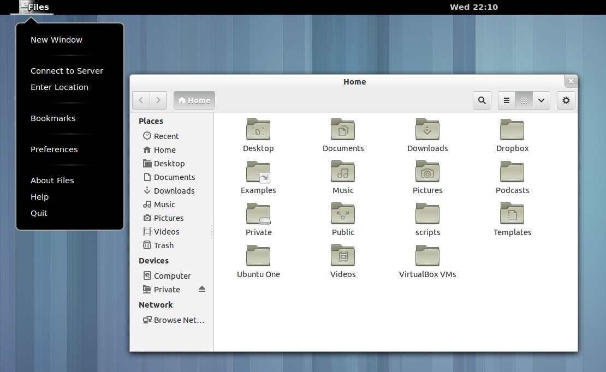Open the gear settings menu
Image resolution: width=606 pixels, height=372 pixels.
[x=566, y=100]
